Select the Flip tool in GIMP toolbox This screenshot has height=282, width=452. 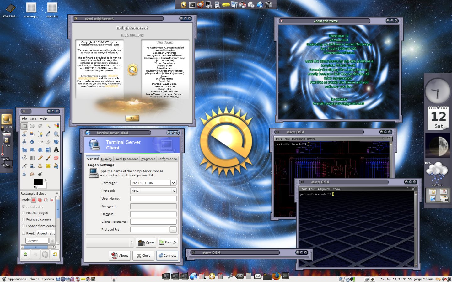[48, 150]
